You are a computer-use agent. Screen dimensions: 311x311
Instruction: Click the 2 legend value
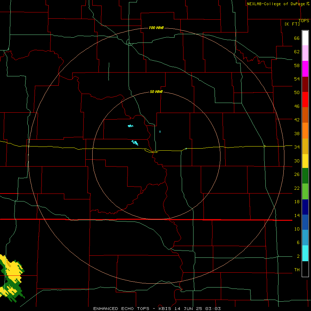[298, 256]
